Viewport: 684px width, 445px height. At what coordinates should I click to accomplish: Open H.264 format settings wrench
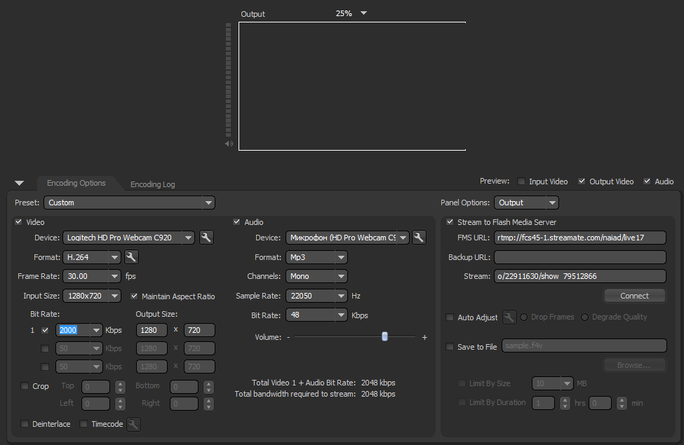click(x=131, y=257)
